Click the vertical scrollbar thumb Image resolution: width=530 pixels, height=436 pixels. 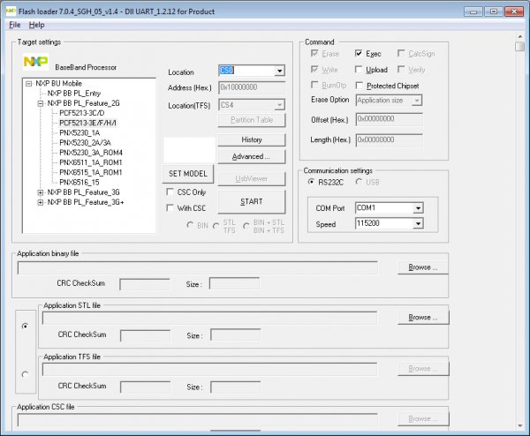tap(520, 46)
